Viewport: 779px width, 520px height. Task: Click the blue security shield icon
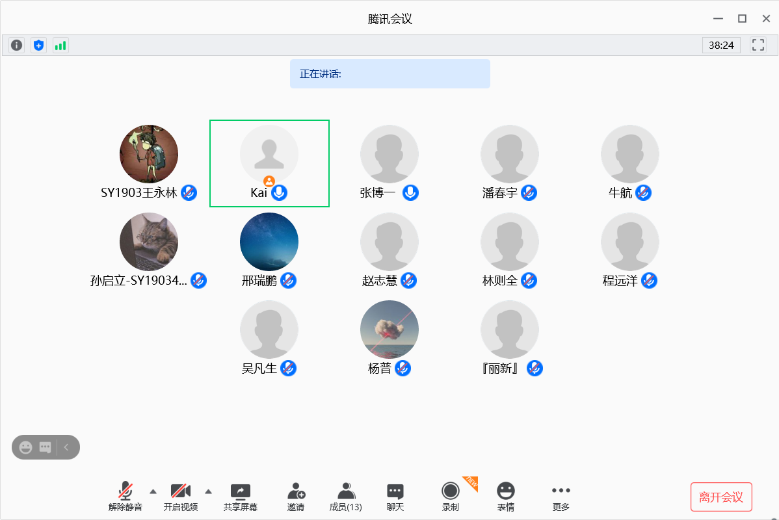coord(39,45)
